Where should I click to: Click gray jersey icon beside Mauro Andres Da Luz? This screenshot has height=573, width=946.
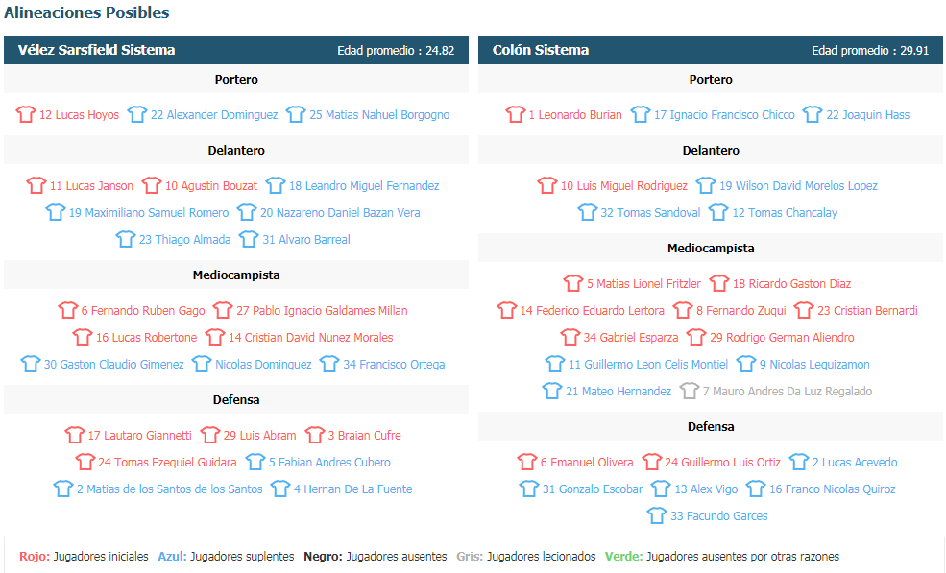(x=689, y=392)
